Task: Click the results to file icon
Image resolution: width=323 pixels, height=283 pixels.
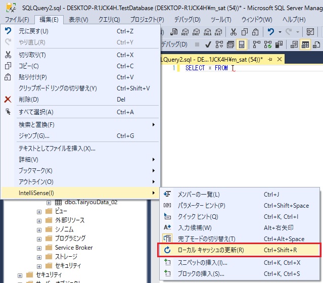Action: click(316, 44)
